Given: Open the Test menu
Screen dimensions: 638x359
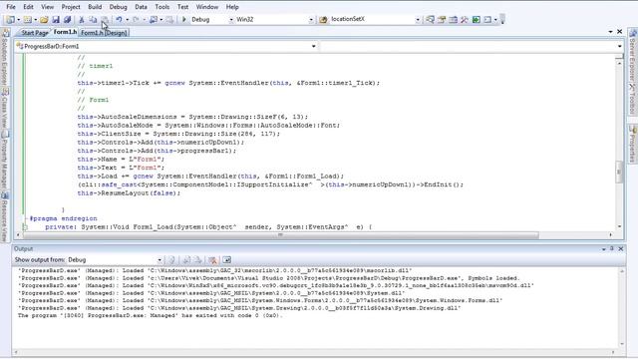Looking at the screenshot, I should (182, 7).
